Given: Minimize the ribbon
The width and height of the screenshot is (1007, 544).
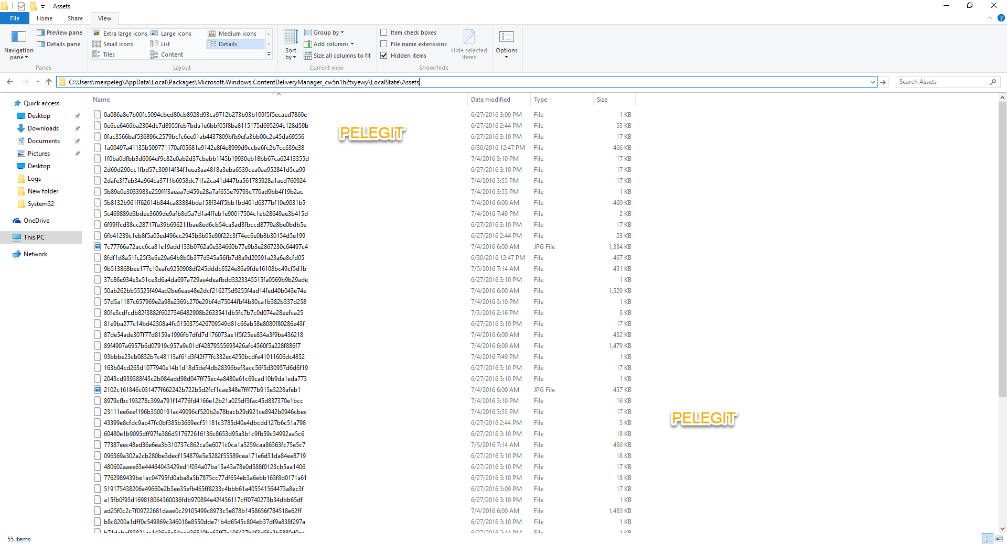Looking at the screenshot, I should tap(990, 18).
